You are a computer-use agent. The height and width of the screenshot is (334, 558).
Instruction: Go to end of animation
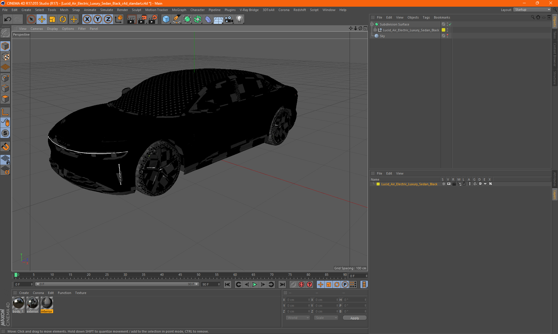click(x=282, y=284)
